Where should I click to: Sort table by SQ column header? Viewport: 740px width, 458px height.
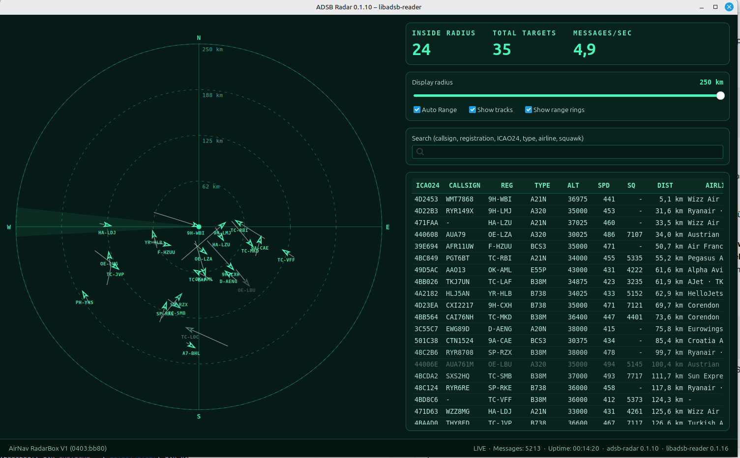[x=631, y=185]
